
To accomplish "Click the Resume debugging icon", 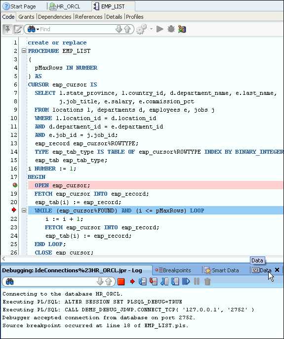I will [x=186, y=282].
